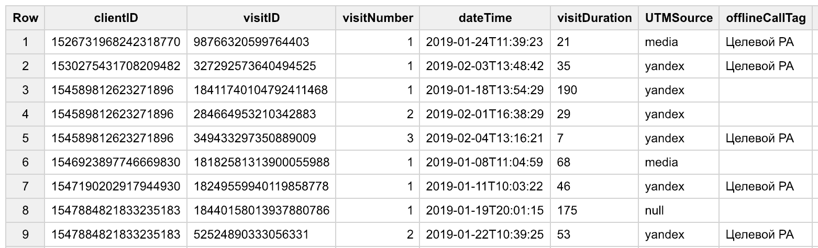Select dateTime cell 2019-01-11T10:03:22
The width and height of the screenshot is (818, 248).
485,186
